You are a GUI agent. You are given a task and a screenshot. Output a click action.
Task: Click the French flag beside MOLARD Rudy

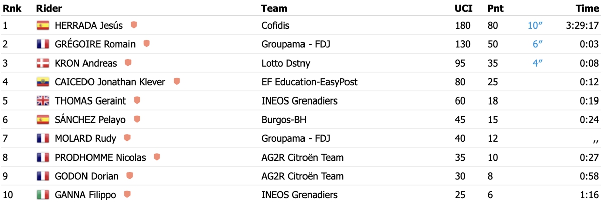tap(43, 138)
